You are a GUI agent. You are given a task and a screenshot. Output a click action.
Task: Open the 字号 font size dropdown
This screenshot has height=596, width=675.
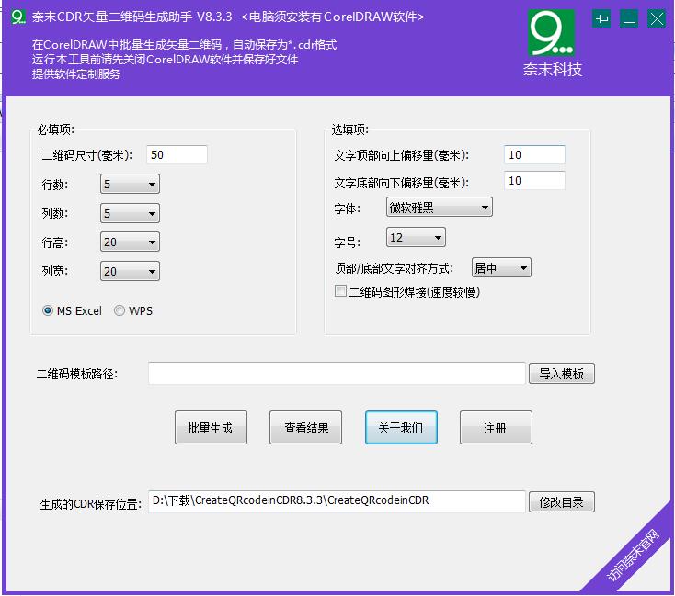(416, 238)
